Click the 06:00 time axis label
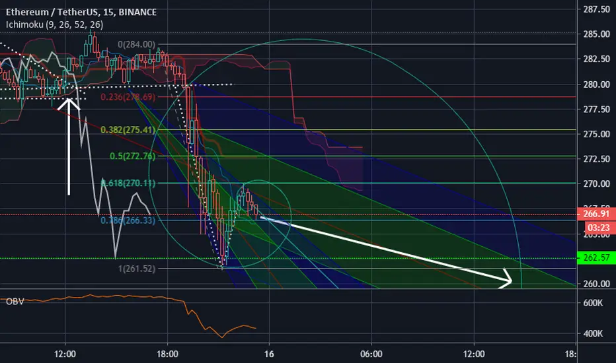Viewport: 616px width, 363px height. pos(371,354)
